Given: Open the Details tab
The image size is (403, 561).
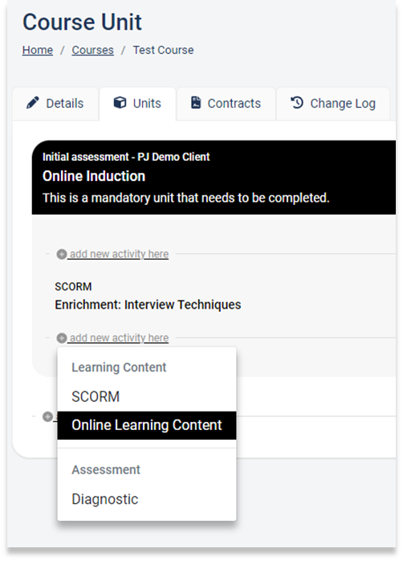Looking at the screenshot, I should pos(55,104).
